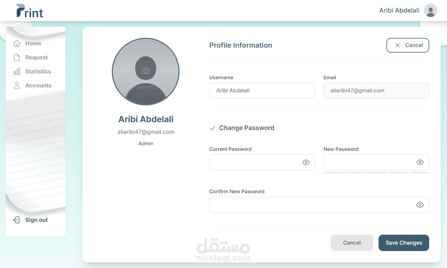Reveal the New Password with eye icon

tap(420, 162)
